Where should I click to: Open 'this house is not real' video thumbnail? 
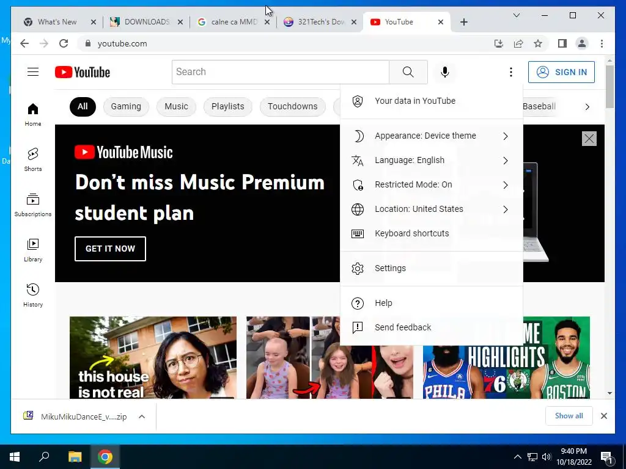(153, 358)
